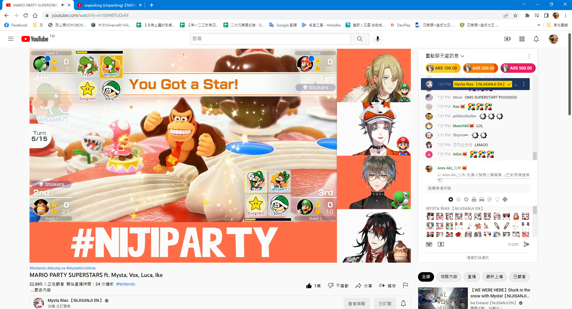Open the WE WERE HERE recommended thumbnail
572x309 pixels.
pos(443,298)
